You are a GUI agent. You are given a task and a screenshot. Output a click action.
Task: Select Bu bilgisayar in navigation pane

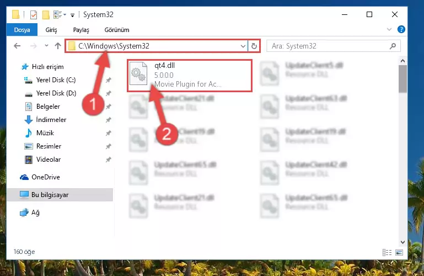60,195
